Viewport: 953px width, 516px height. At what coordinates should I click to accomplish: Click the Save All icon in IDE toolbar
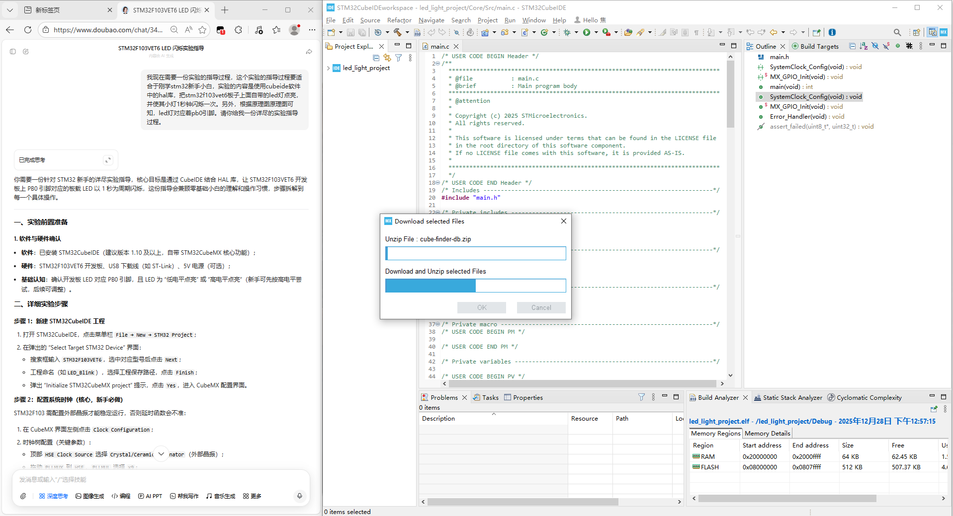(x=362, y=32)
